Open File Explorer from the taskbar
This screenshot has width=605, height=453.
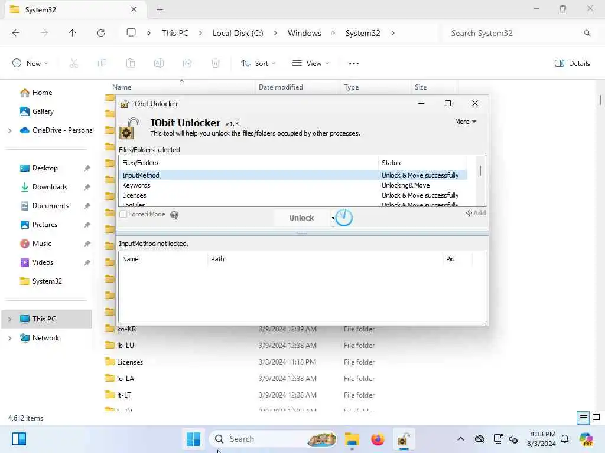point(352,439)
